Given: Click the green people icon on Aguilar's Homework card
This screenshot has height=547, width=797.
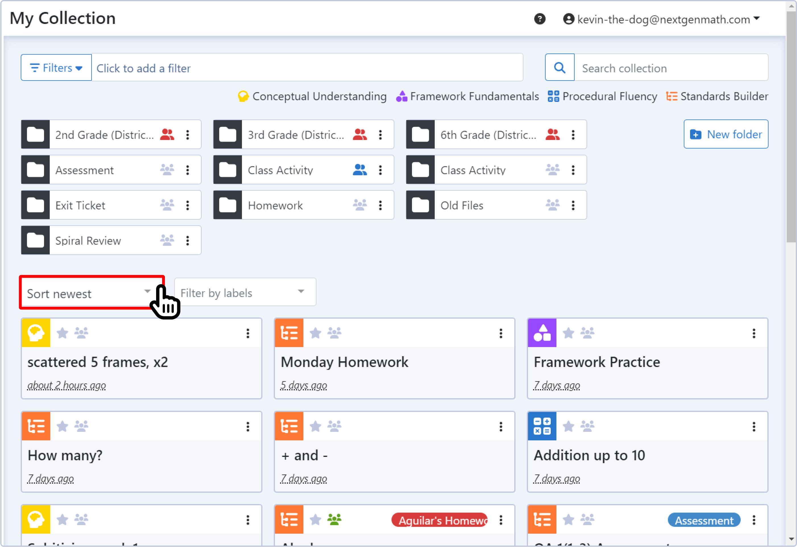Looking at the screenshot, I should 334,519.
